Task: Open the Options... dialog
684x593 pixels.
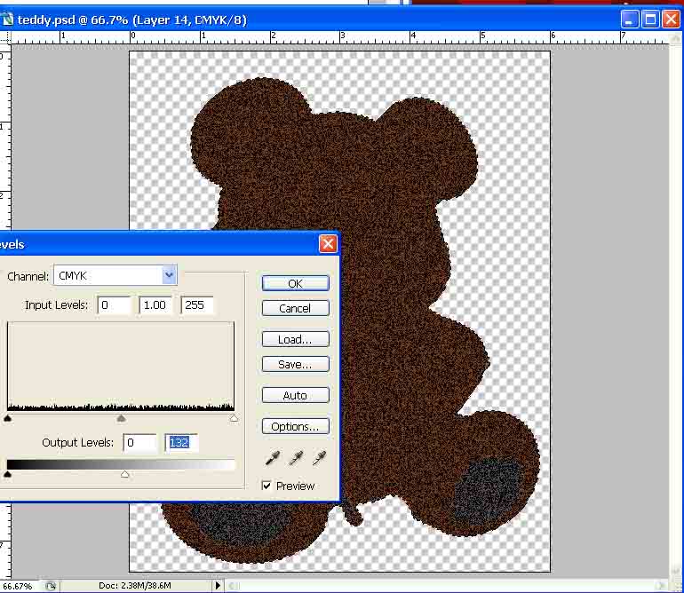Action: pos(295,426)
